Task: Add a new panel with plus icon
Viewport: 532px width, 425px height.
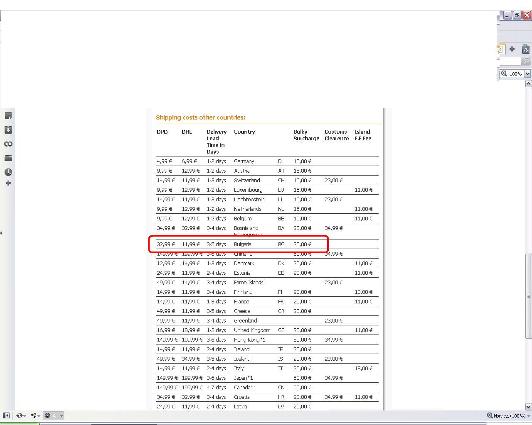Action: [8, 183]
